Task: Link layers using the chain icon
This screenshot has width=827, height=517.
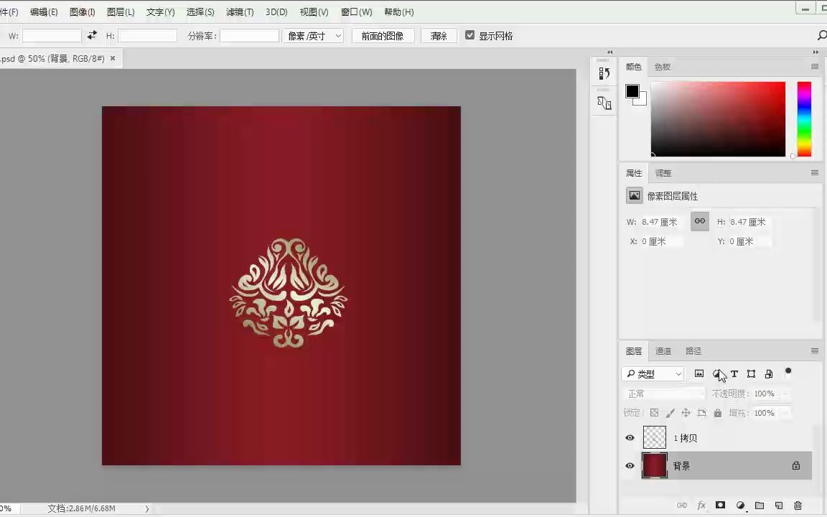Action: click(682, 506)
